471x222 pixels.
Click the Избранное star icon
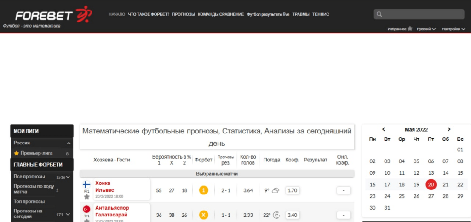tap(410, 29)
